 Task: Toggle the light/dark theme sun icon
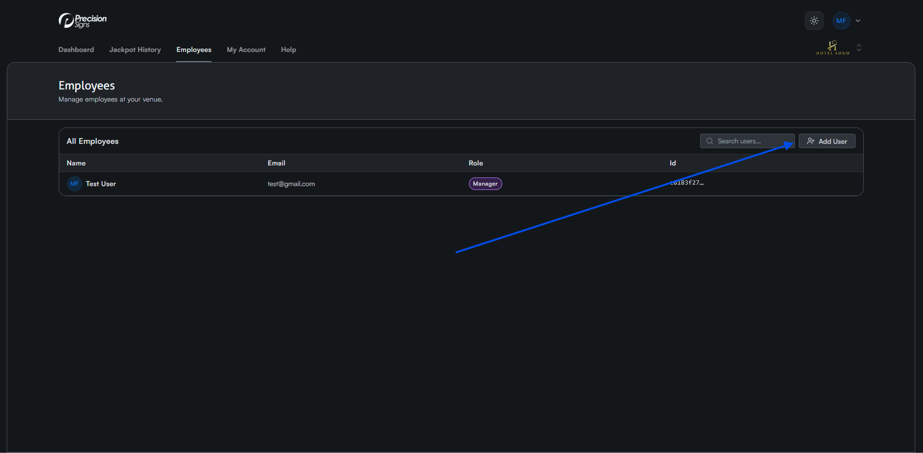(814, 21)
